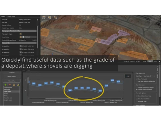This screenshot has width=161, height=121.
Task: Click the Aerial Display white color swatch
Action: click(x=23, y=37)
